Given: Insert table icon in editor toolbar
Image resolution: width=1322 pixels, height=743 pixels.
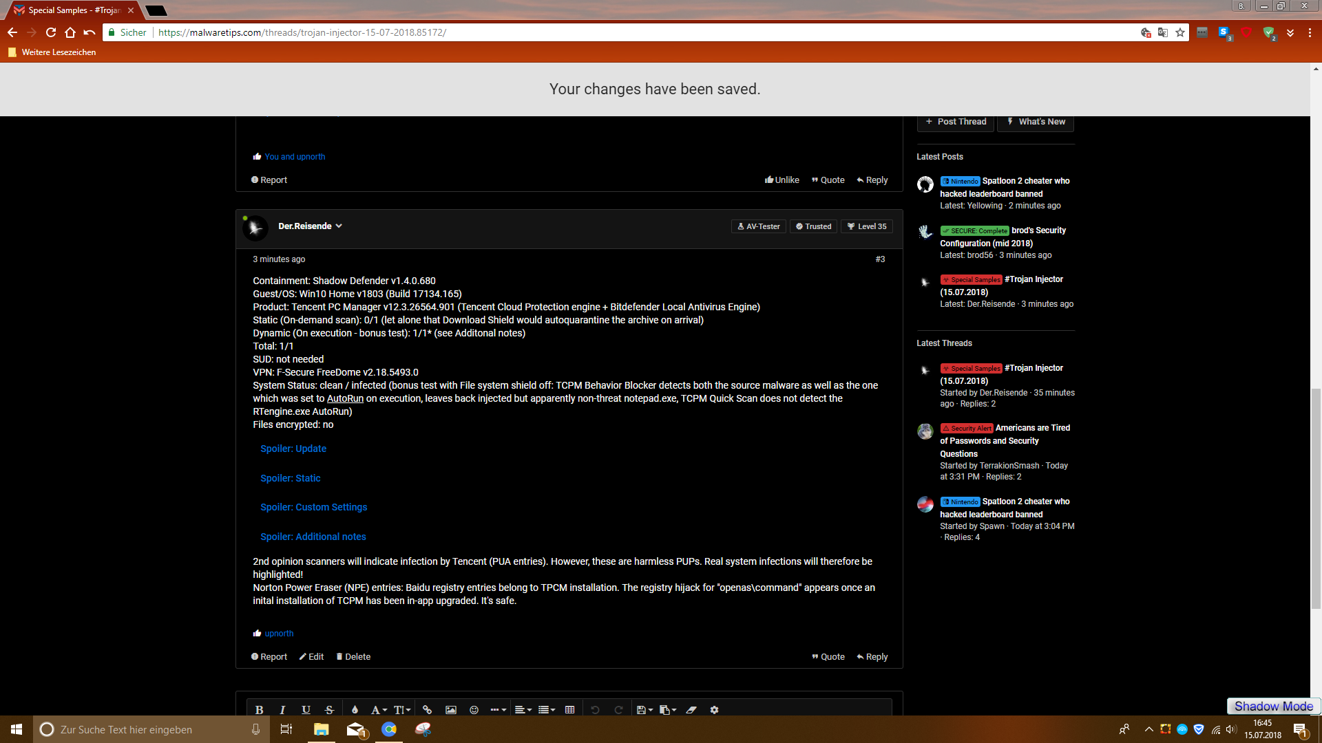Looking at the screenshot, I should click(569, 709).
